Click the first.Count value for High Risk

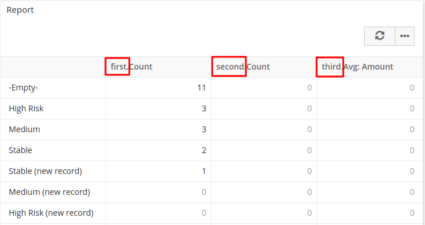point(204,108)
